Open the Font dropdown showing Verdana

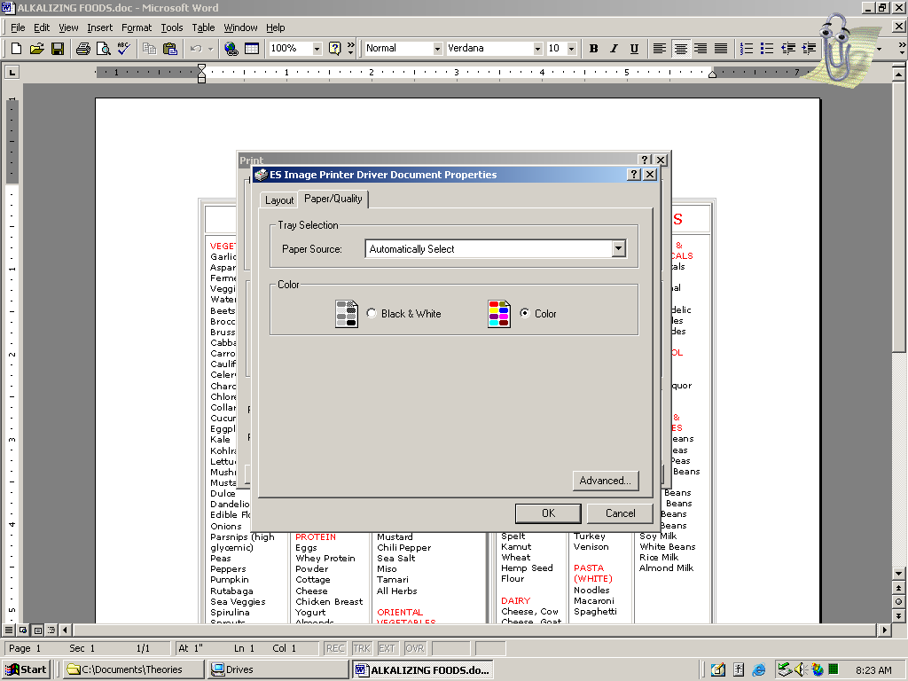click(537, 49)
